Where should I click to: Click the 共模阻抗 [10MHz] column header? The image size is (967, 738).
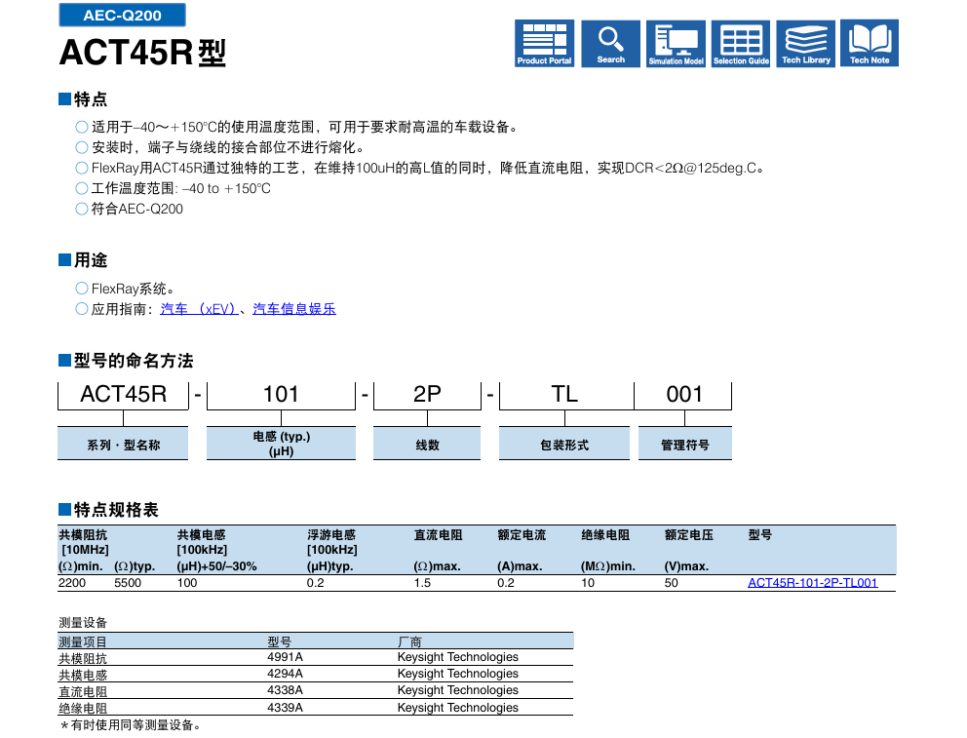[84, 542]
